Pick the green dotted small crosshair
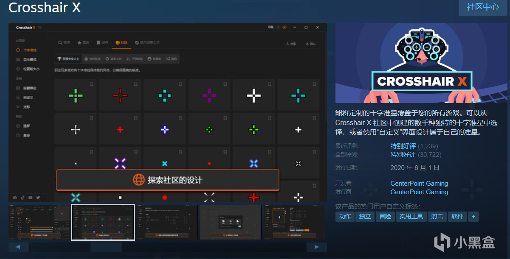This screenshot has width=510, height=259. [209, 129]
